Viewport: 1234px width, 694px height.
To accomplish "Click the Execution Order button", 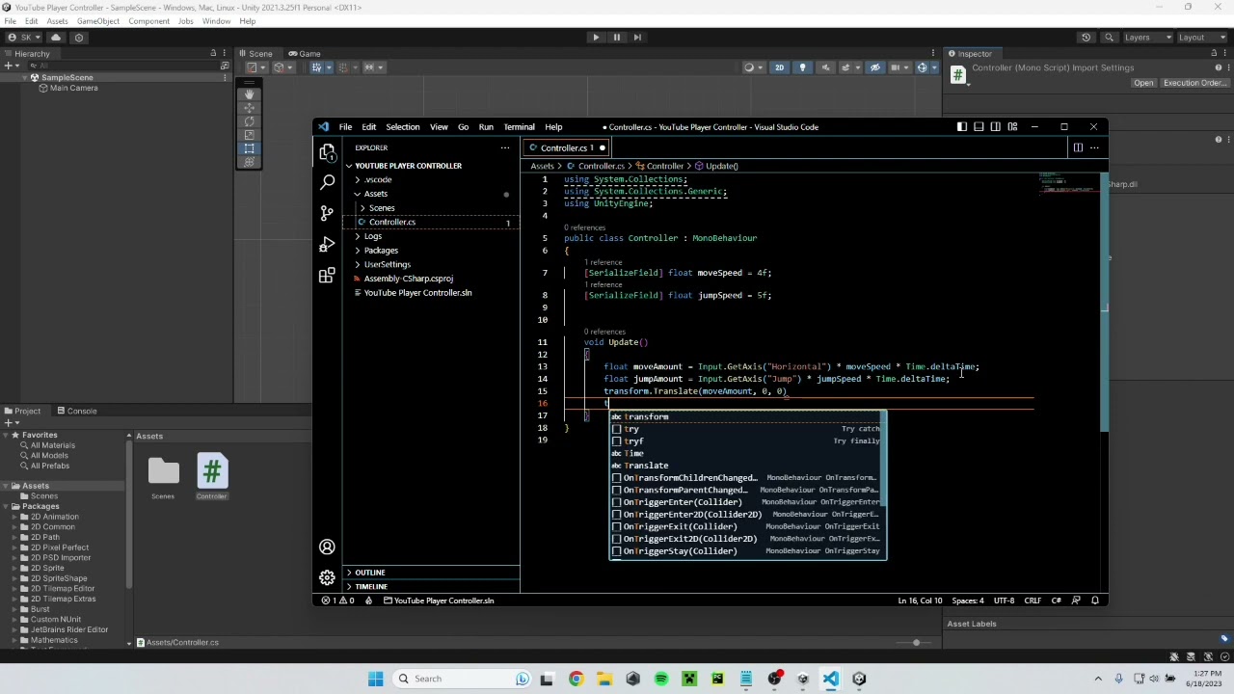I will pyautogui.click(x=1194, y=83).
